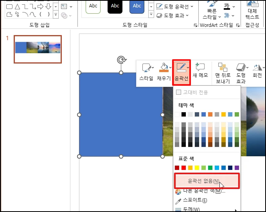Add a 새 메모 comment
Viewport: 266px width, 212px height.
coord(200,71)
